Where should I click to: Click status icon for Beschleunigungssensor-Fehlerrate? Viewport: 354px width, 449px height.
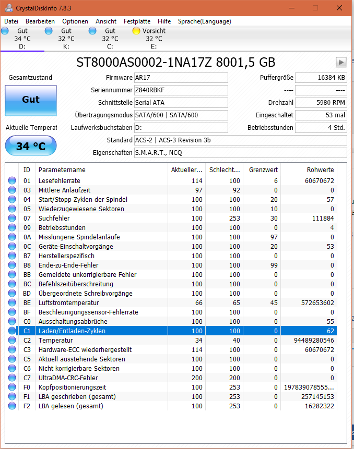point(12,312)
